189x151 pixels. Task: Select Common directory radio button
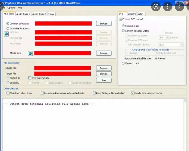(8, 24)
